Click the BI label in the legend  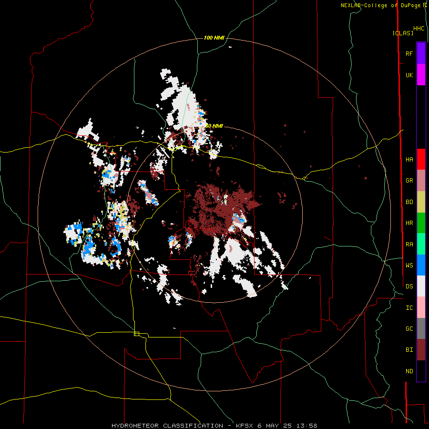[x=409, y=350]
